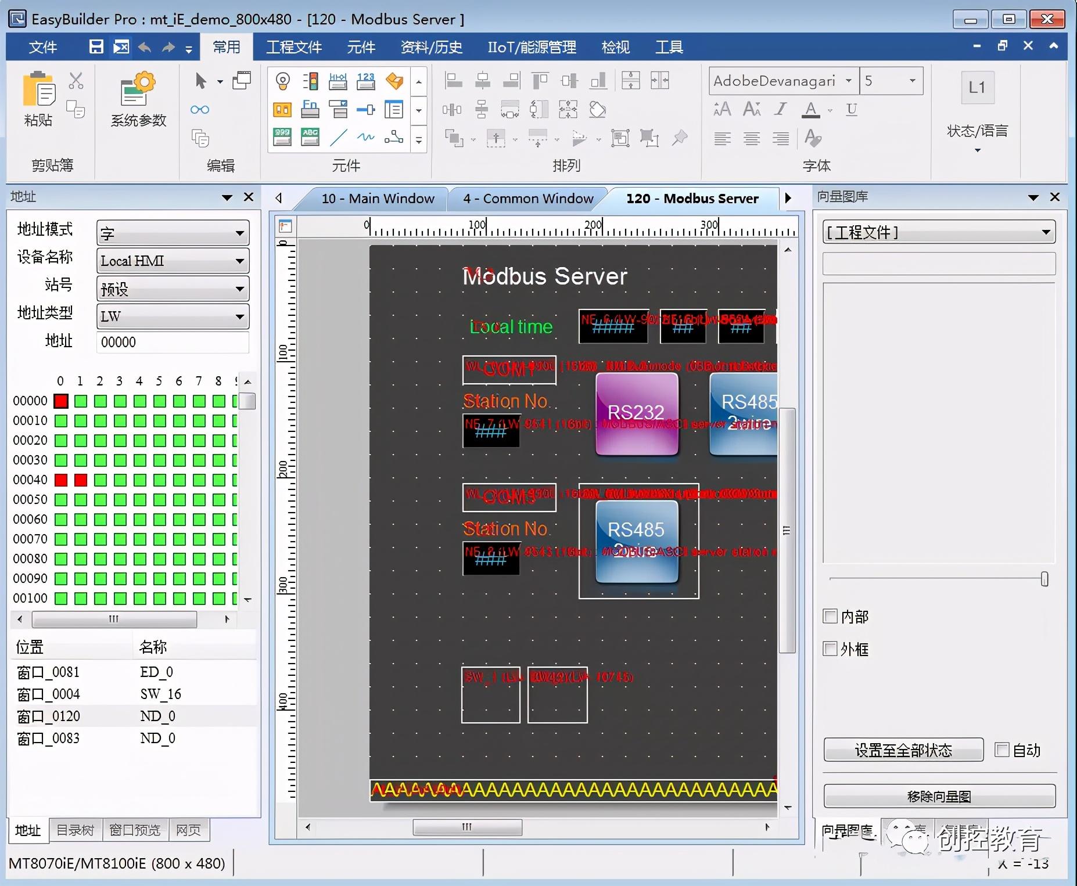1077x886 pixels.
Task: Select first green cell in row 00010
Action: pyautogui.click(x=61, y=420)
